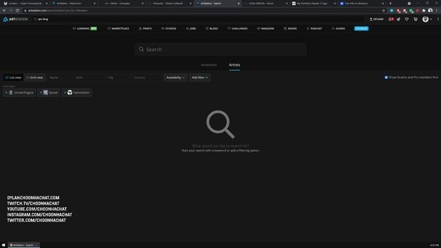441x248 pixels.
Task: Click the Name filter field
Action: 59,77
